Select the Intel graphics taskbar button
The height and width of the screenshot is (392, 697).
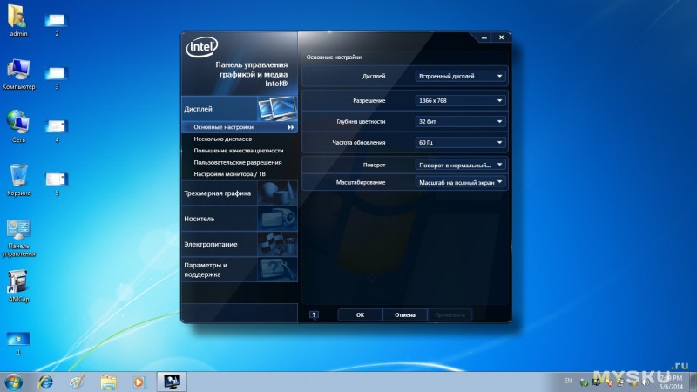coord(172,382)
